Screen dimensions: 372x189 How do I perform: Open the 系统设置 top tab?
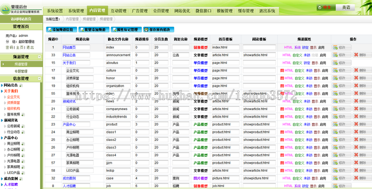(55, 11)
